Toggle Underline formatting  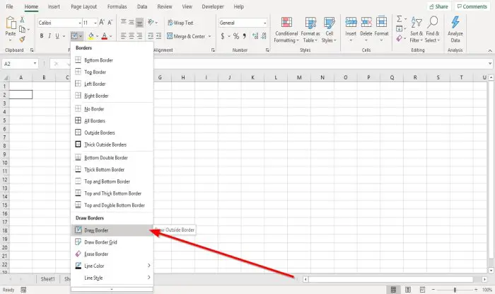57,36
